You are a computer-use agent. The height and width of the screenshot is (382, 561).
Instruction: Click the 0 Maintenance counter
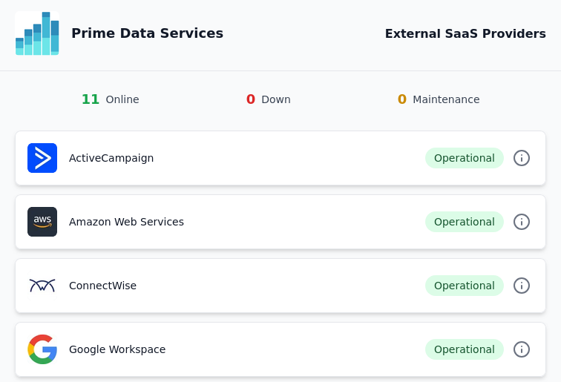coord(439,99)
